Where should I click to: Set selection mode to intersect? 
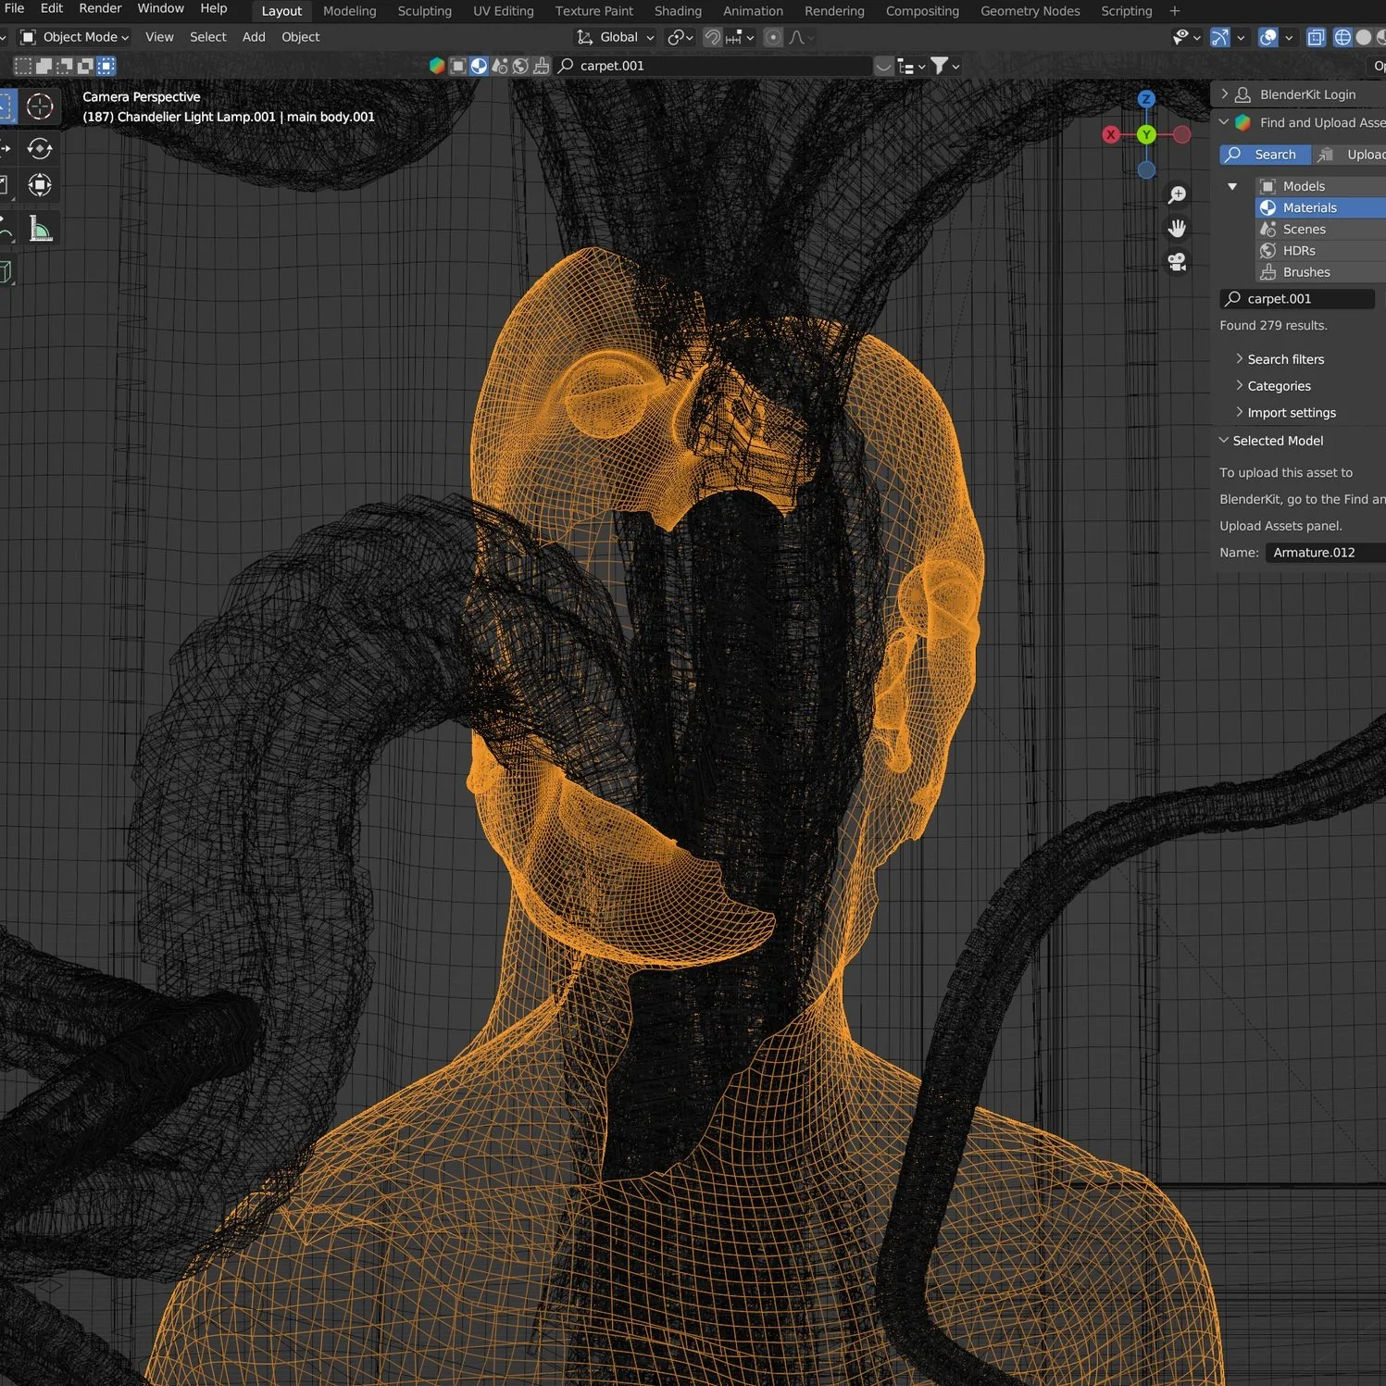[106, 66]
